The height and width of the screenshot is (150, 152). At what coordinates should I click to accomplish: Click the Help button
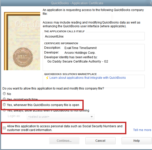click(136, 141)
